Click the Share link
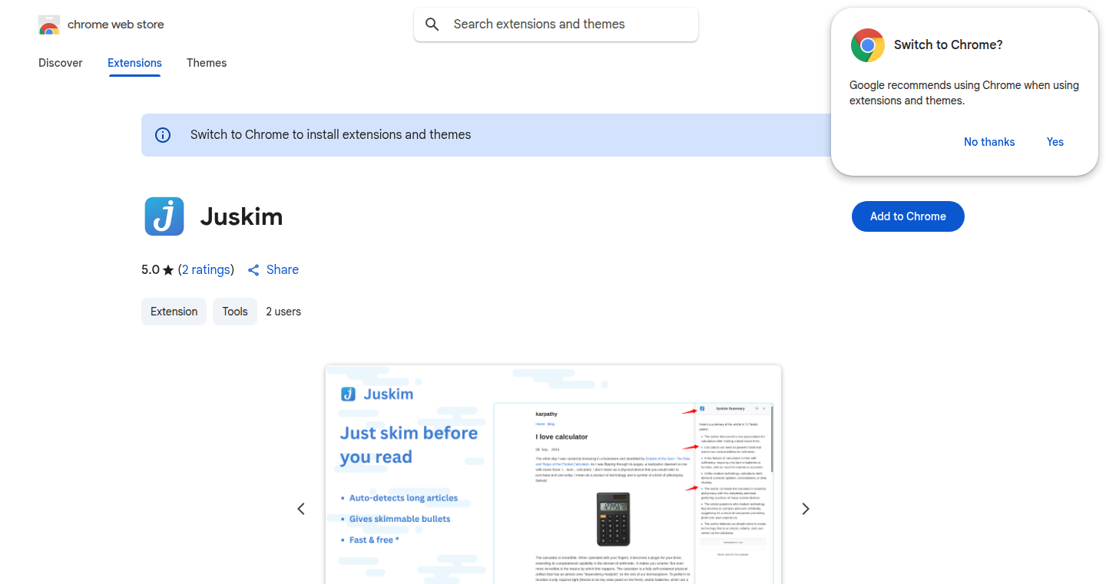The width and height of the screenshot is (1106, 584). pyautogui.click(x=283, y=270)
